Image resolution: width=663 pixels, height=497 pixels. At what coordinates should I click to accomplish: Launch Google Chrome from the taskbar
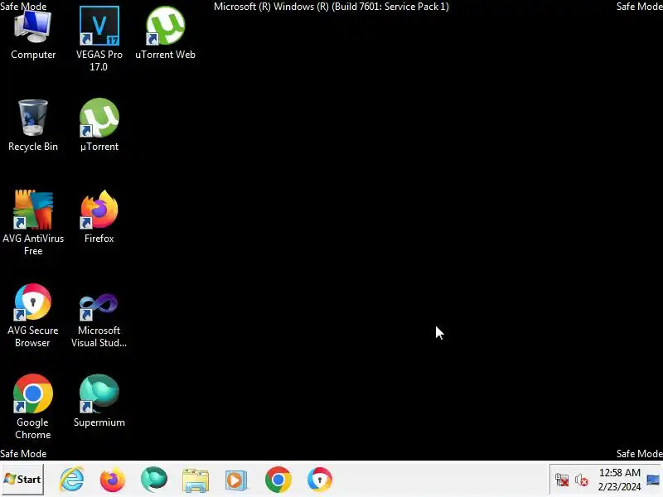278,480
